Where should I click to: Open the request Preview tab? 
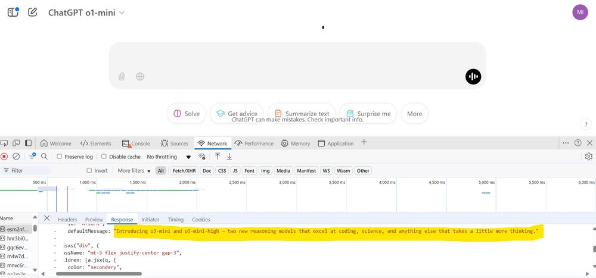pyautogui.click(x=94, y=220)
